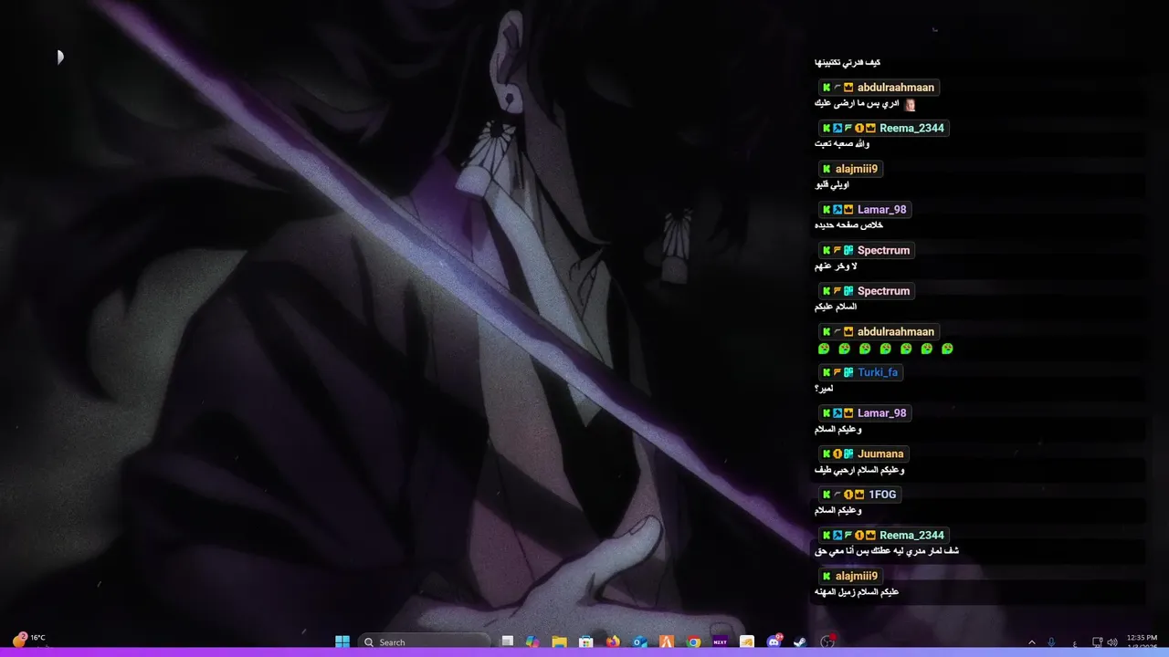Viewport: 1169px width, 657px height.
Task: Open the network status tray icon
Action: (x=1098, y=642)
